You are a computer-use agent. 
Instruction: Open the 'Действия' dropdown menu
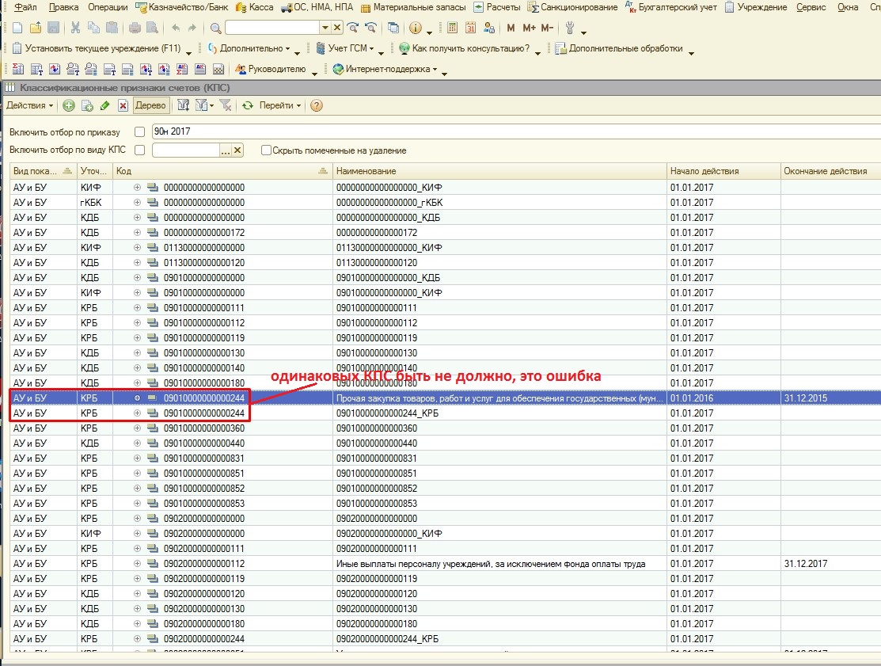29,105
